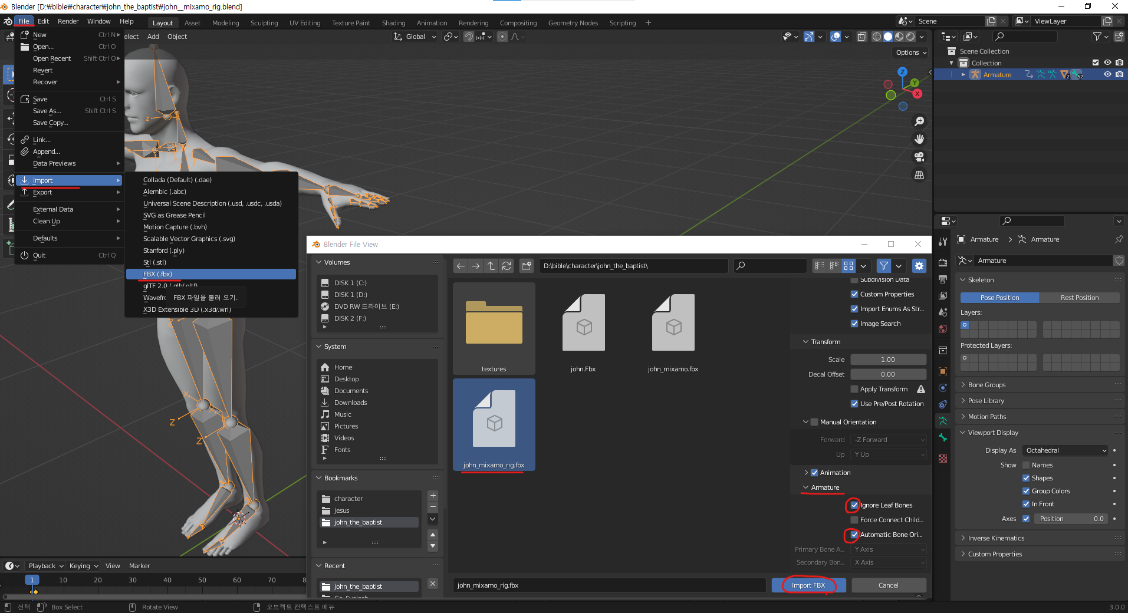Collapse the System panel

(319, 347)
